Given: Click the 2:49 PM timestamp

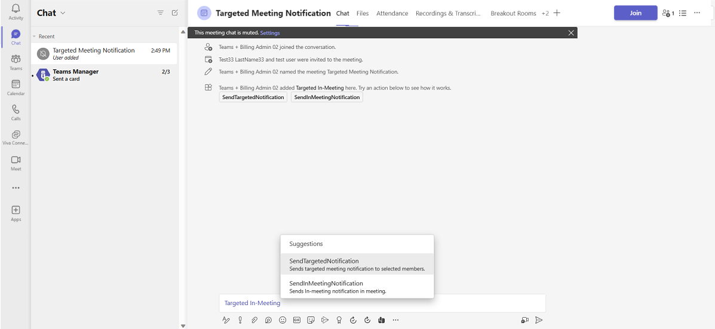Looking at the screenshot, I should click(x=161, y=51).
